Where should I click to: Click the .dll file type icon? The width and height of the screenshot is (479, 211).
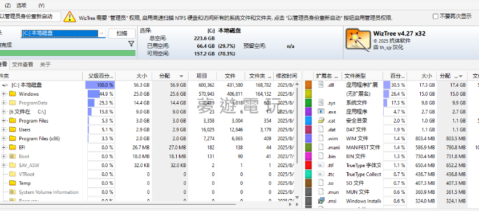[x=320, y=84]
